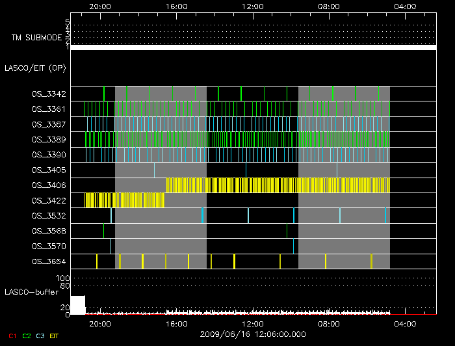Select the OS_3422 row label
Viewport: 455px width, 346px height.
click(x=48, y=200)
